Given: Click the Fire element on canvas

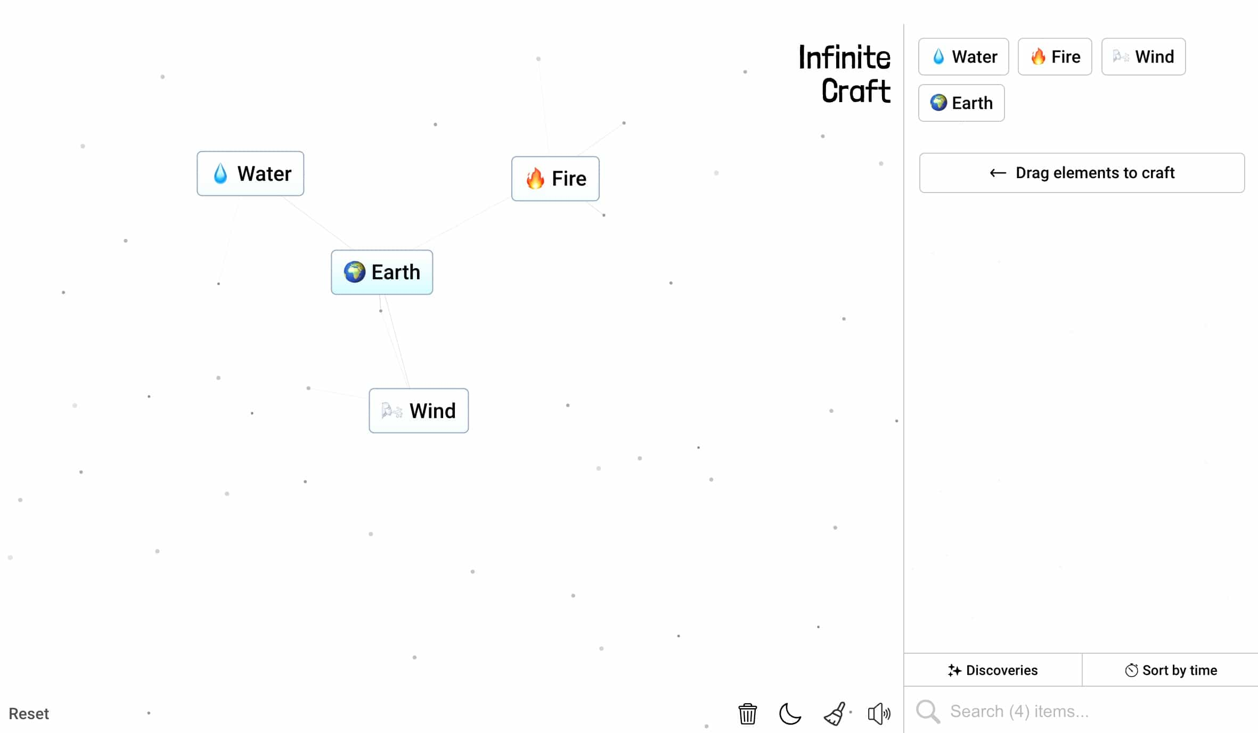Looking at the screenshot, I should pos(555,178).
